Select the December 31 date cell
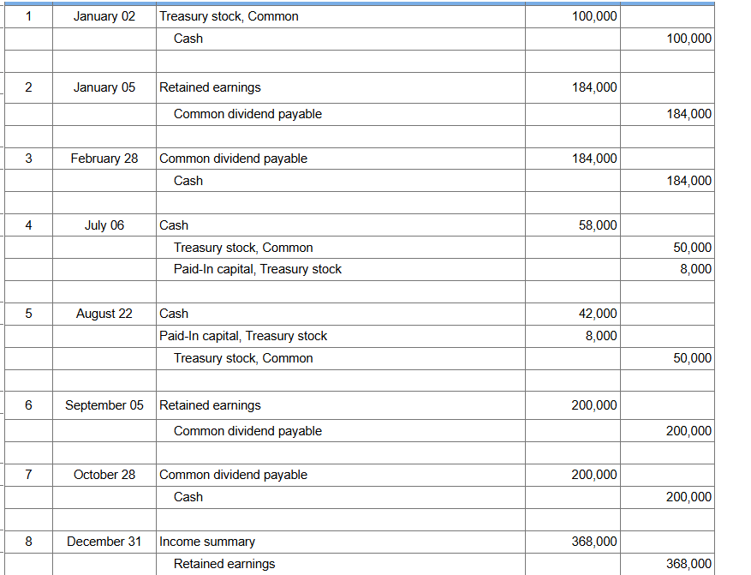 coord(104,542)
